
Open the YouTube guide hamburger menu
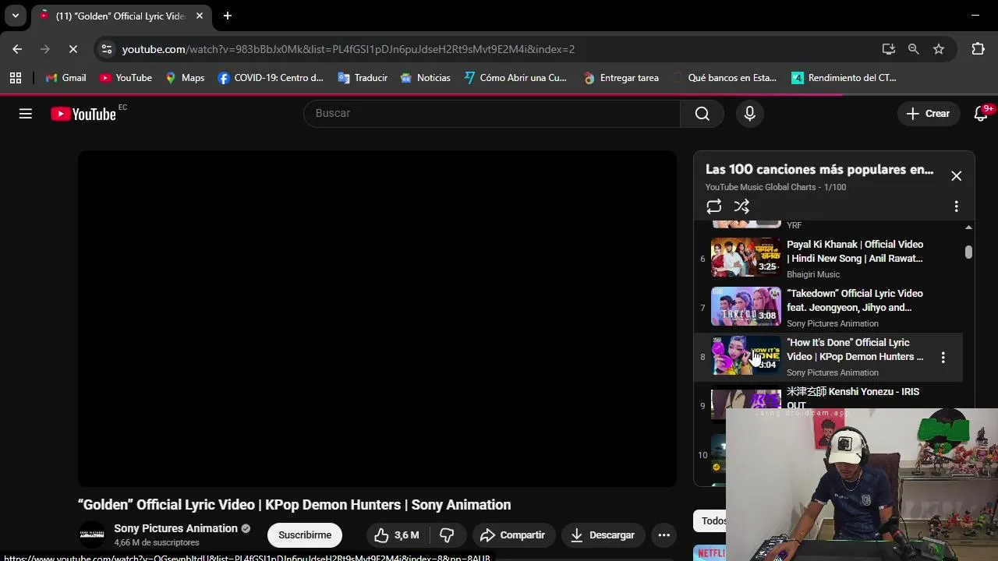[x=26, y=114]
